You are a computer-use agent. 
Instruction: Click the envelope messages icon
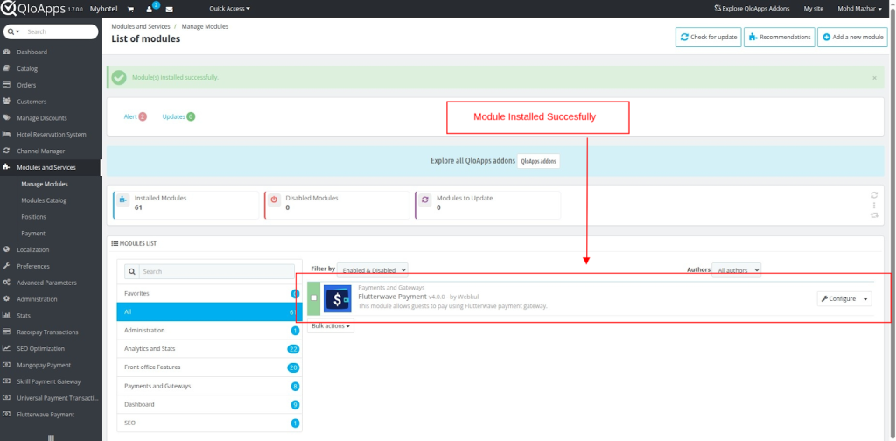pos(169,9)
